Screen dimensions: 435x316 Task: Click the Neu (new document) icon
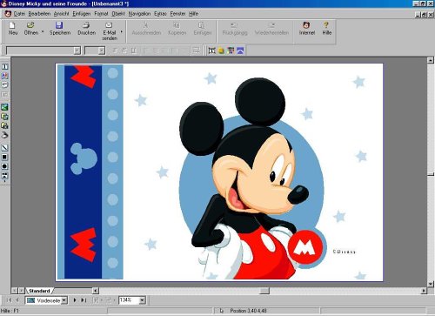coord(12,25)
